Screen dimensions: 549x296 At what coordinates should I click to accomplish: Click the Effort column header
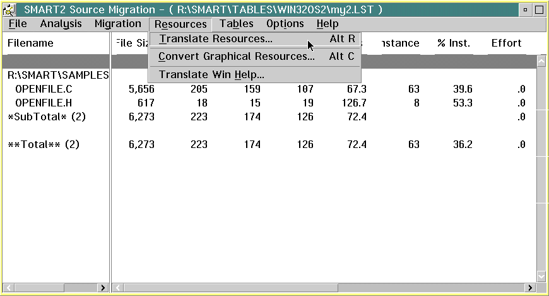point(506,43)
